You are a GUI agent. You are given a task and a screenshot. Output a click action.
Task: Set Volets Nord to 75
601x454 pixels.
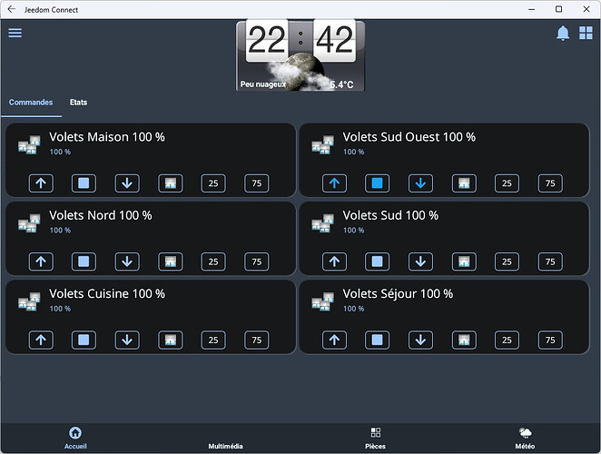point(257,262)
